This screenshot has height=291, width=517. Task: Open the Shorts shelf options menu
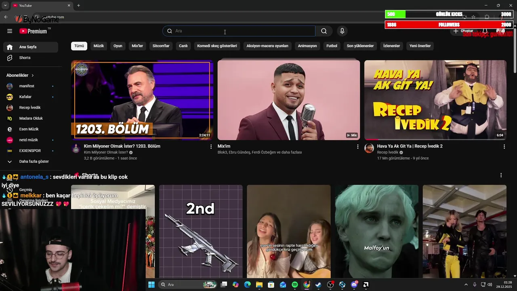point(501,175)
